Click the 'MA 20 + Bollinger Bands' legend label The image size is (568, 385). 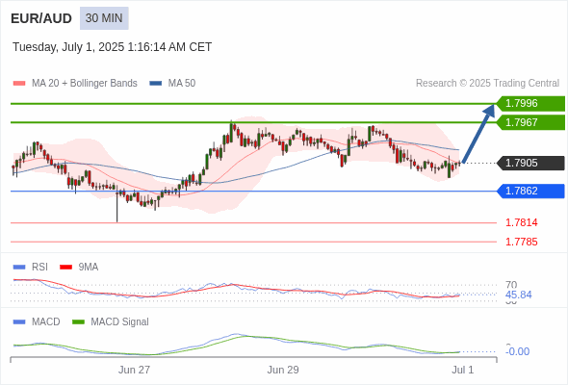tap(85, 84)
